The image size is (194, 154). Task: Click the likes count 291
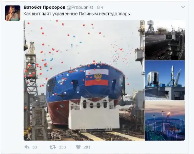(87, 147)
